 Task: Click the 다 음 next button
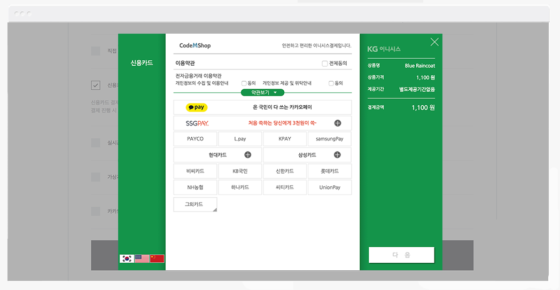pyautogui.click(x=401, y=255)
